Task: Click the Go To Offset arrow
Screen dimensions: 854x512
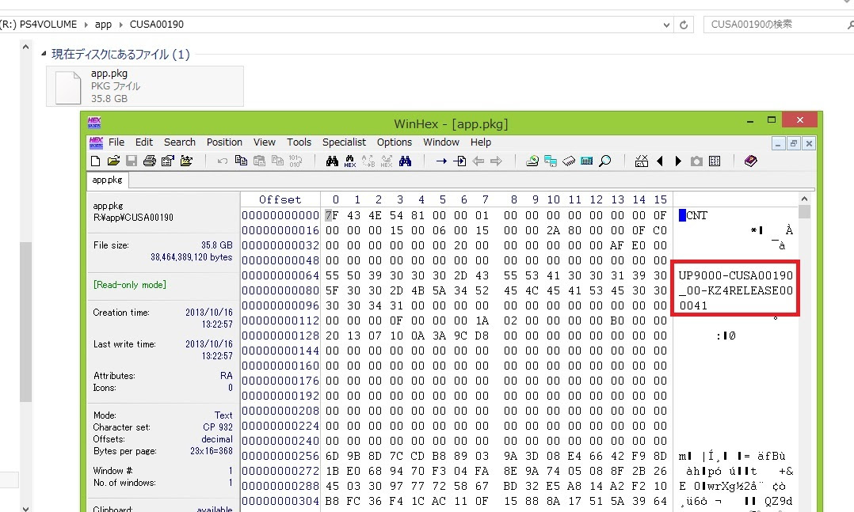Action: (x=441, y=161)
